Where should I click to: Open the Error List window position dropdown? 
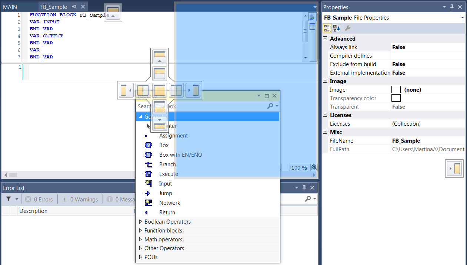click(x=296, y=188)
